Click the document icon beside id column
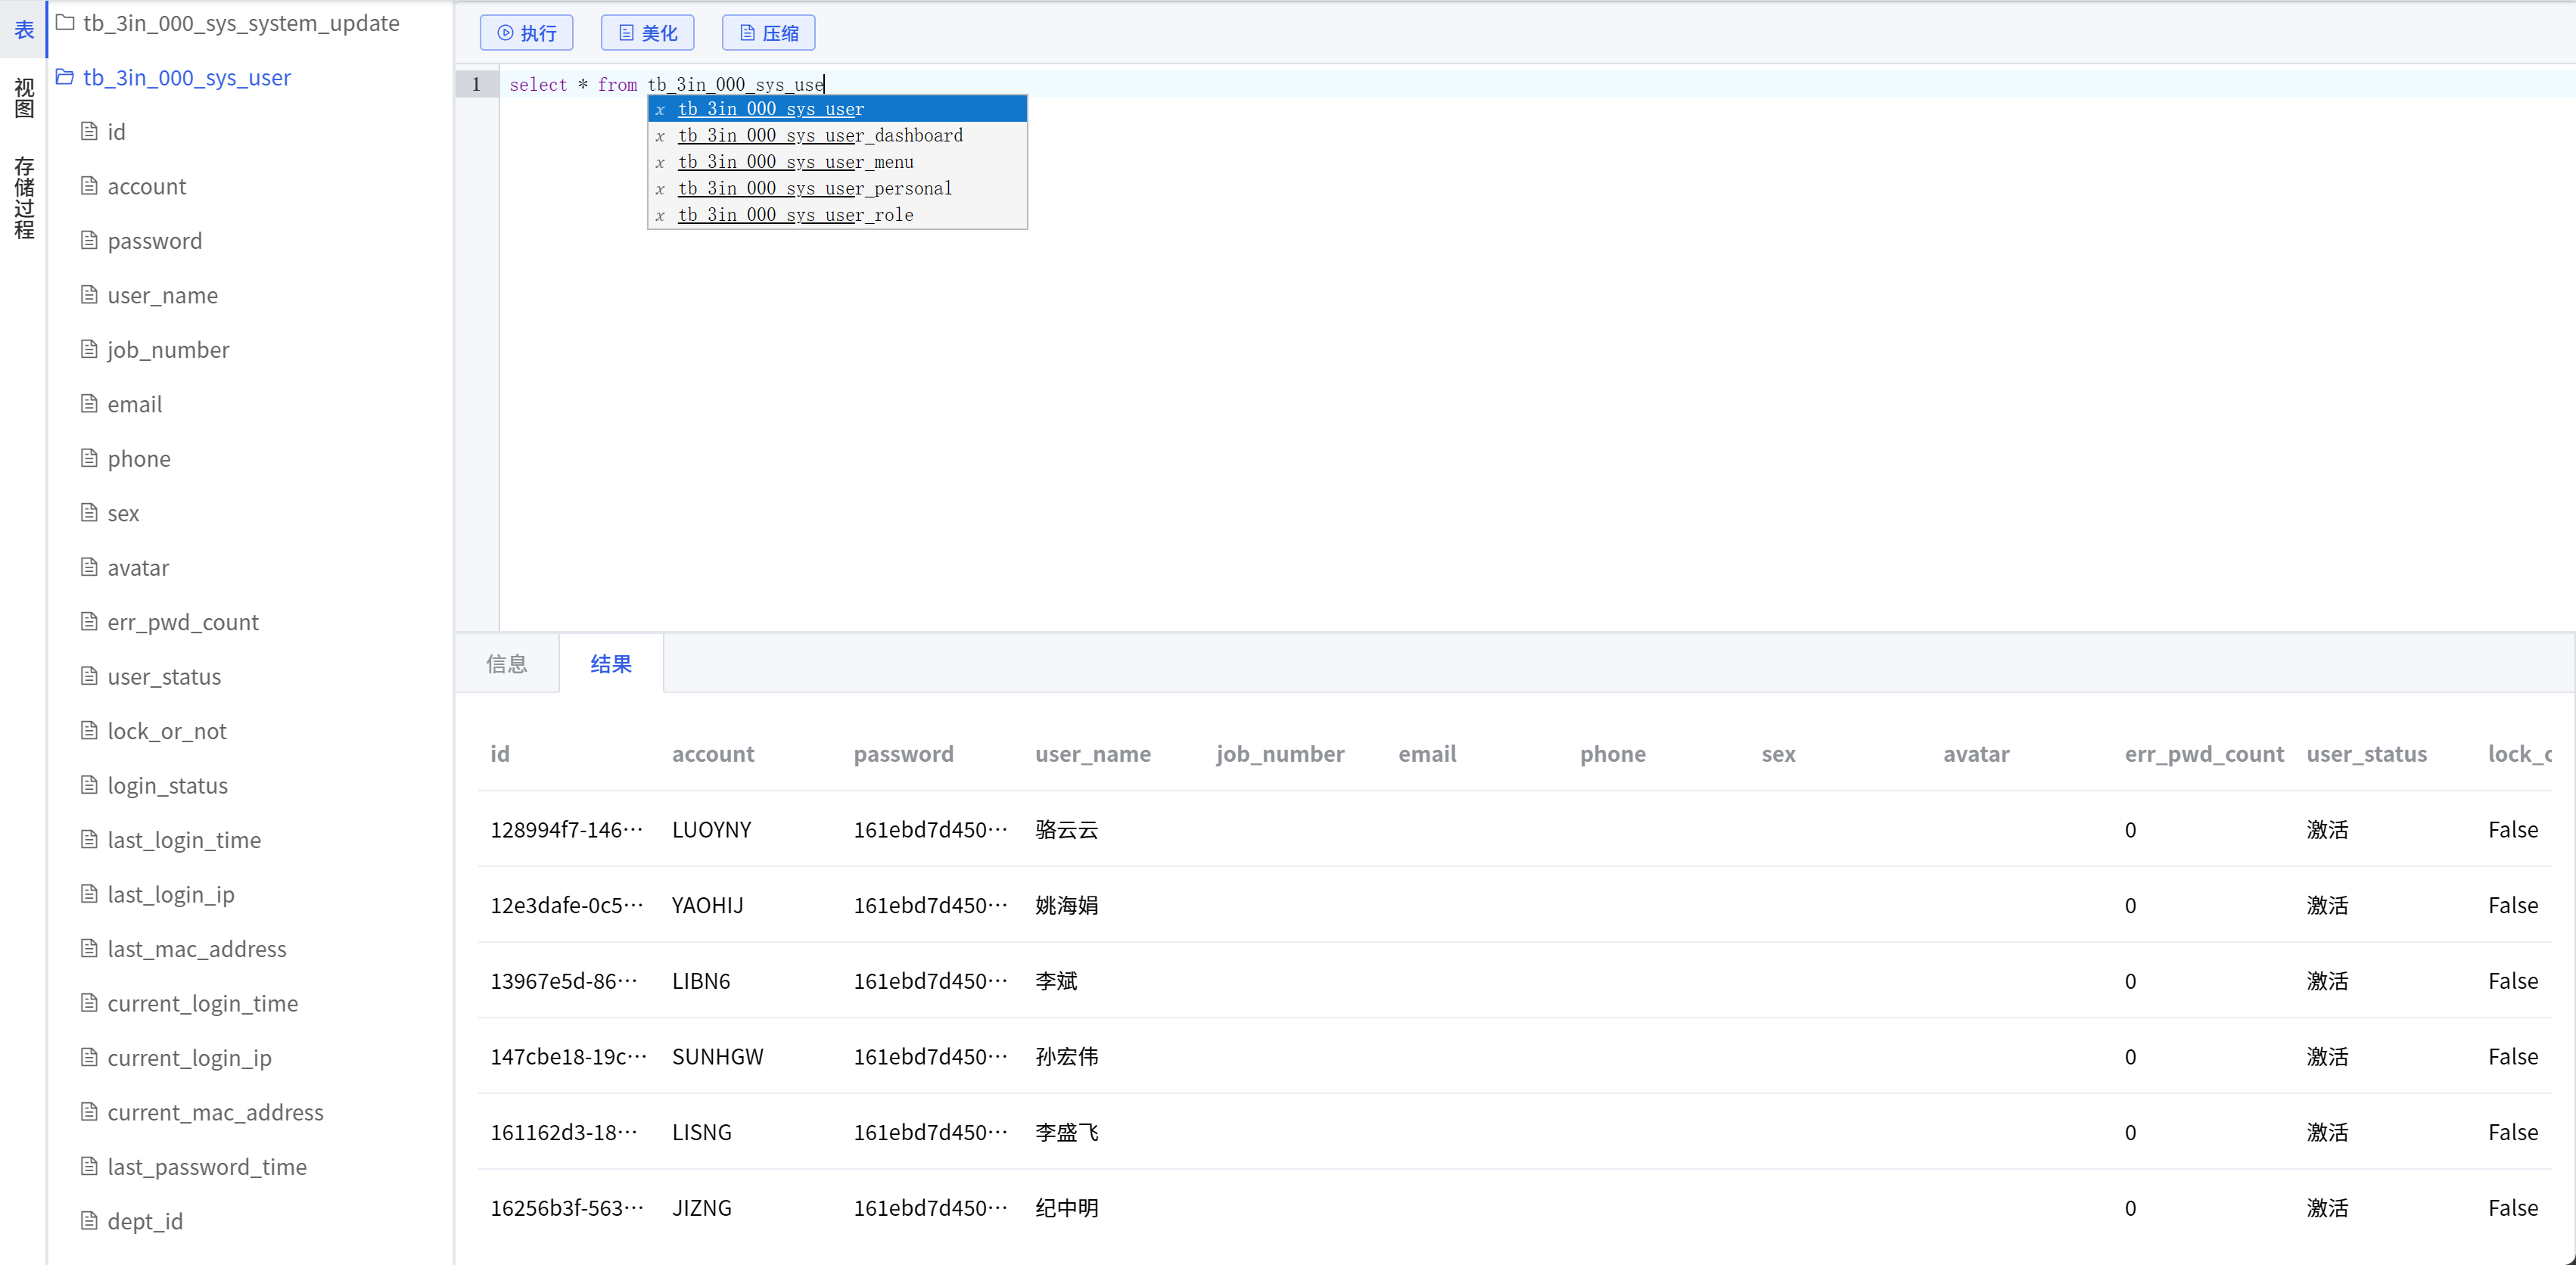Image resolution: width=2576 pixels, height=1265 pixels. (x=89, y=131)
